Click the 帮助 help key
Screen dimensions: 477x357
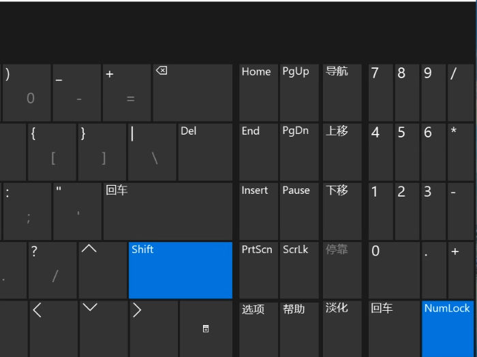pyautogui.click(x=298, y=328)
